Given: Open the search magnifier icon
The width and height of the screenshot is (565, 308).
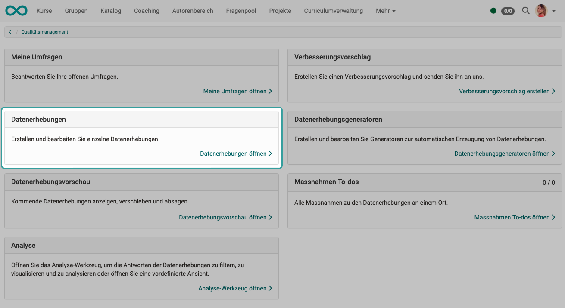Looking at the screenshot, I should tap(526, 11).
